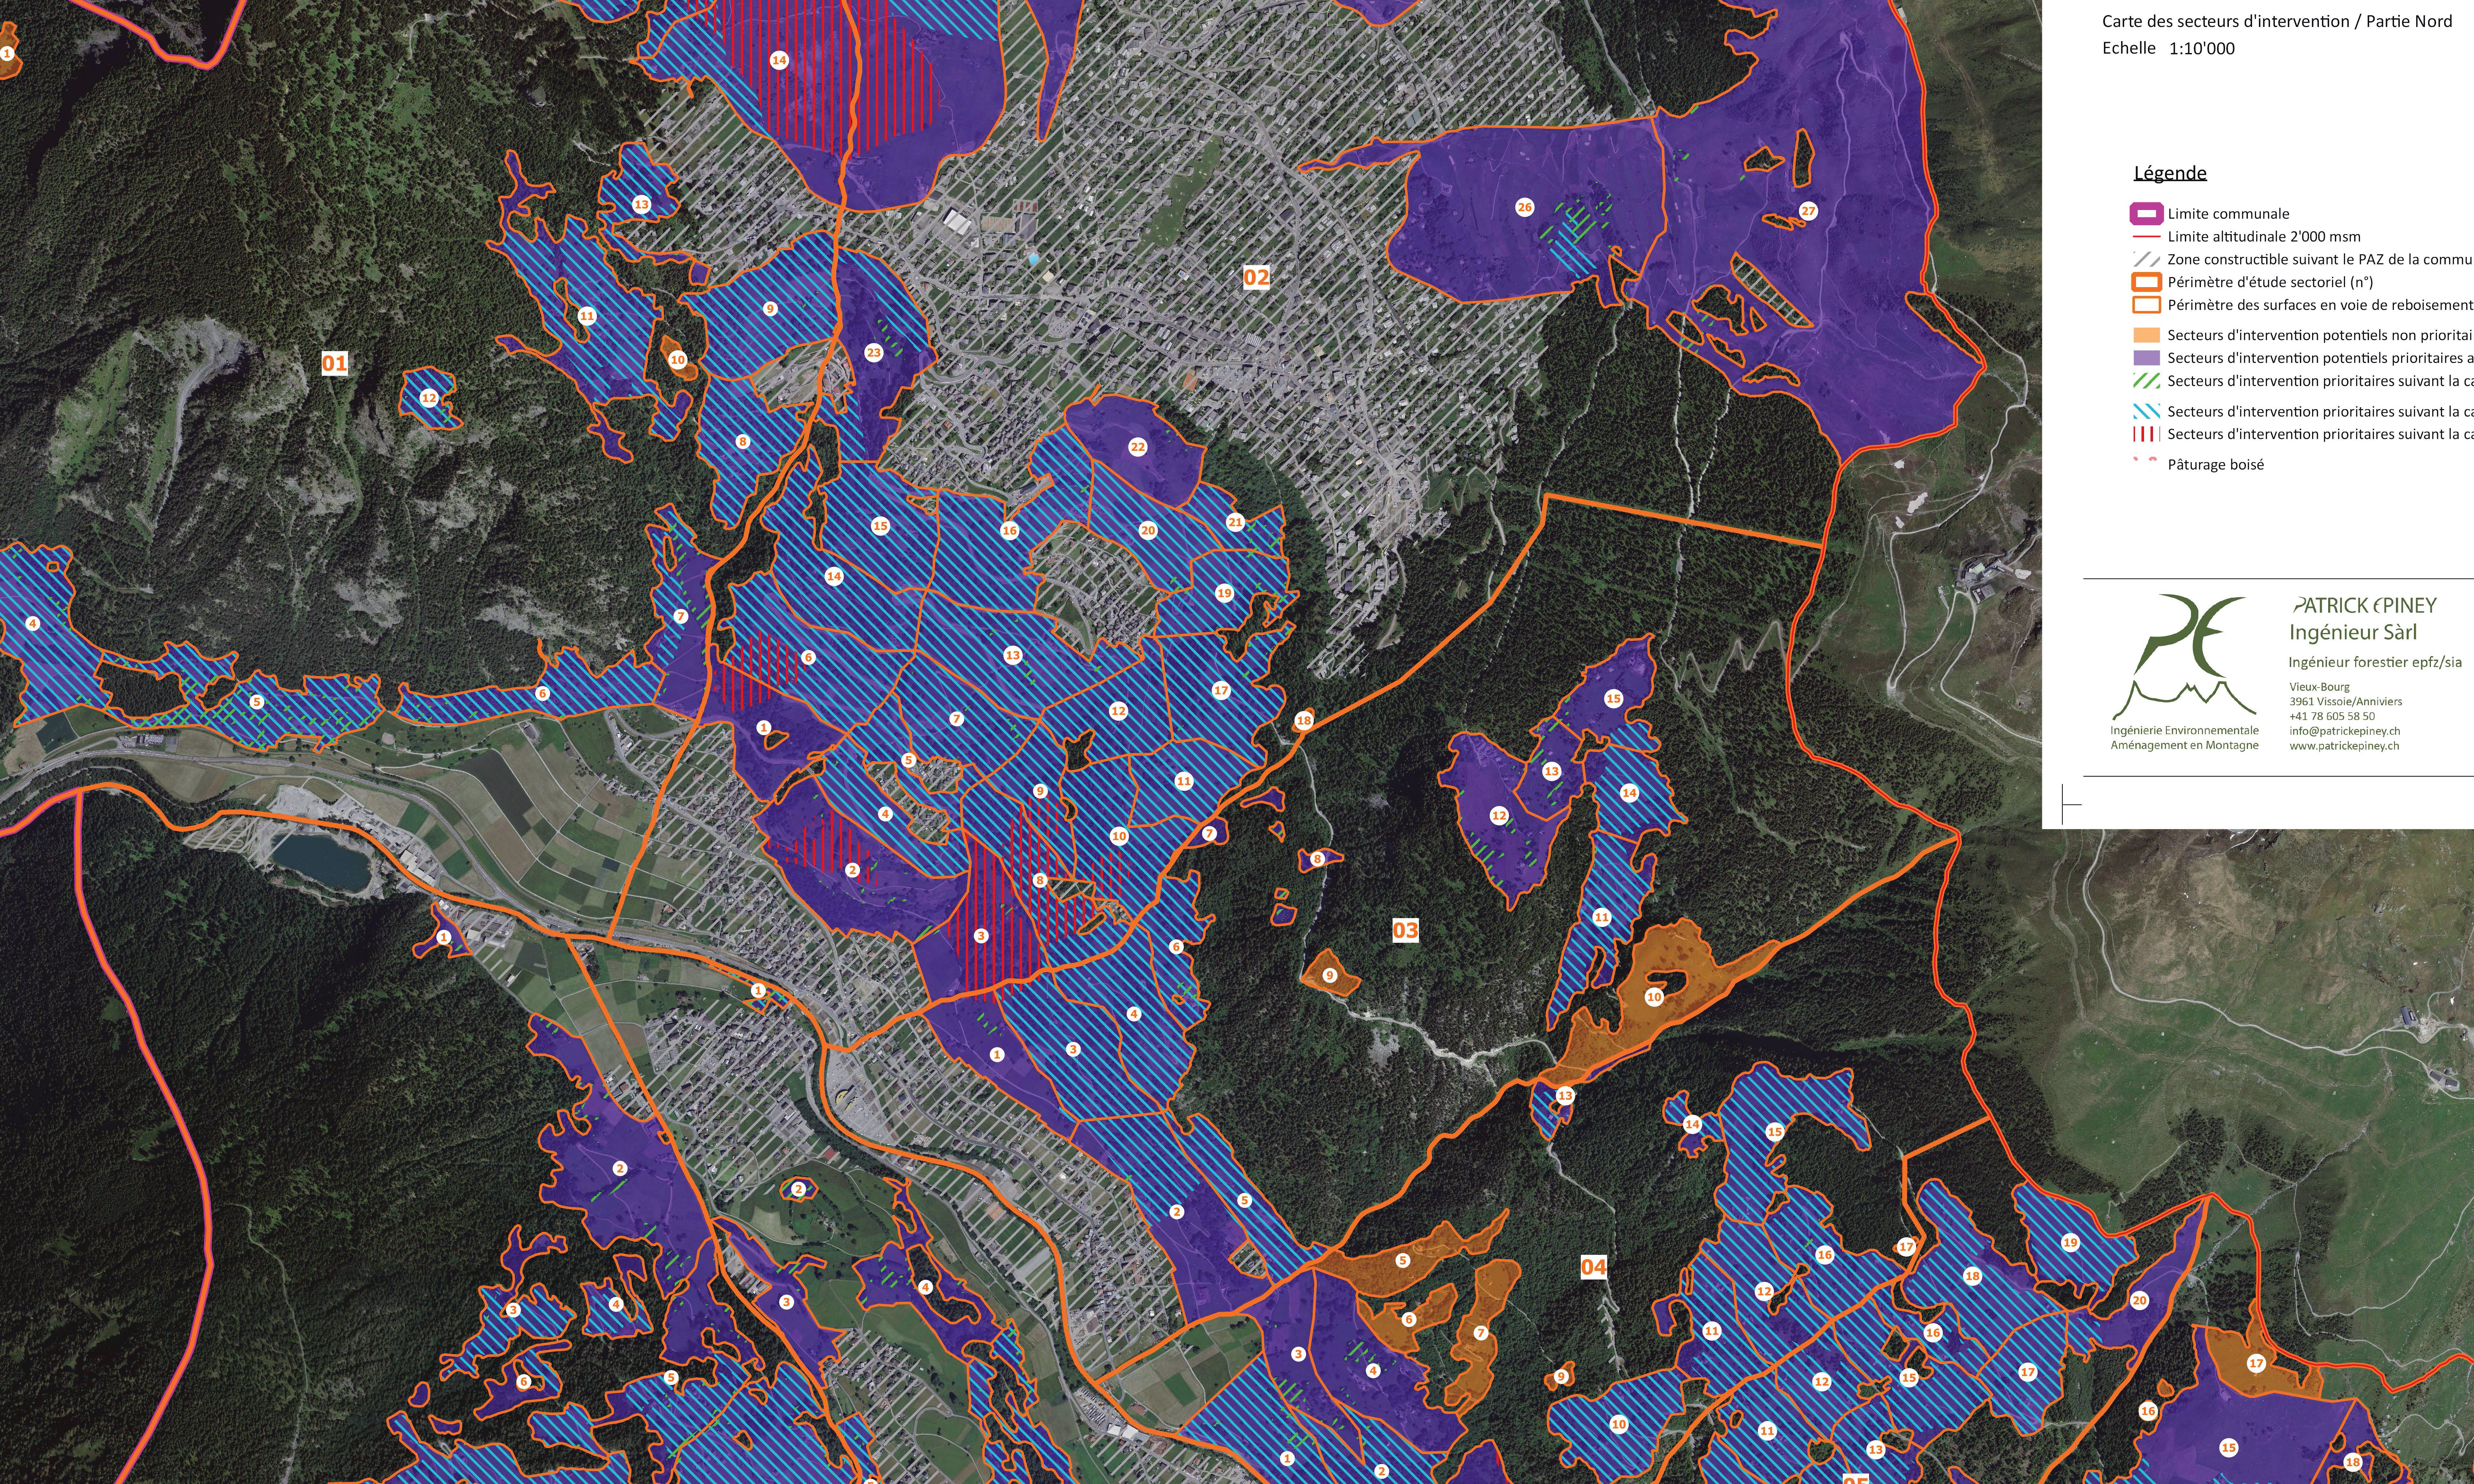This screenshot has width=2474, height=1484.
Task: Click the blue diagonal hatch legend symbol
Action: [2147, 411]
